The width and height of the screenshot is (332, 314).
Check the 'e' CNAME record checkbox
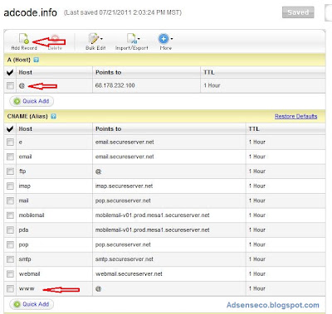point(10,142)
